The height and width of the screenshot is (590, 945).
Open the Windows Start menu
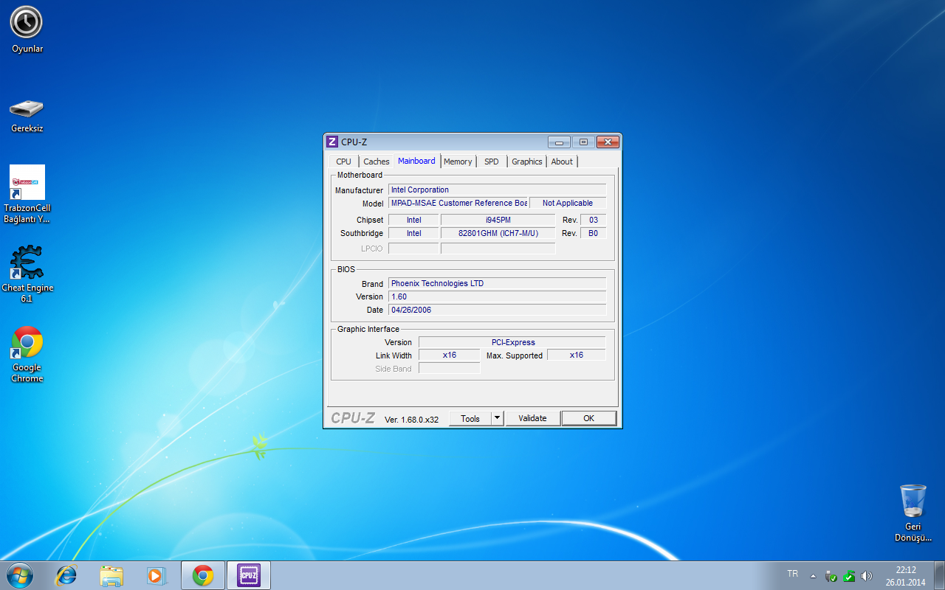[19, 575]
